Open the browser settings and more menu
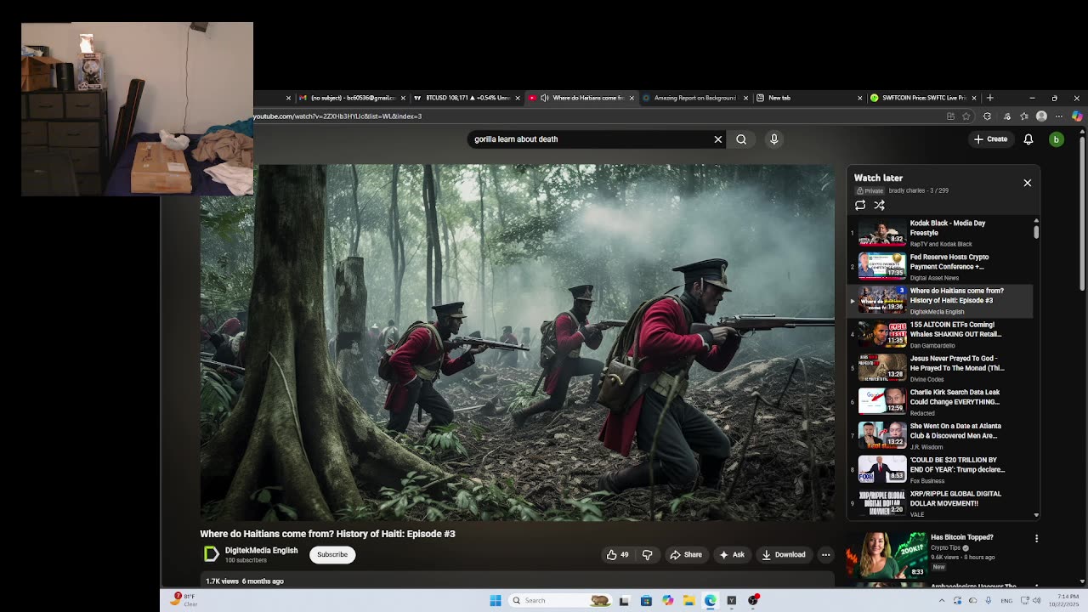This screenshot has width=1088, height=612. coord(1060,116)
